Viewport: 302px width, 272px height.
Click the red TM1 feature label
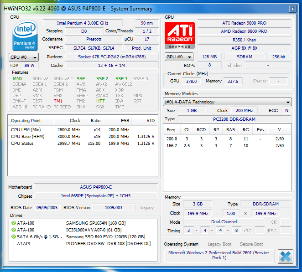(x=58, y=101)
